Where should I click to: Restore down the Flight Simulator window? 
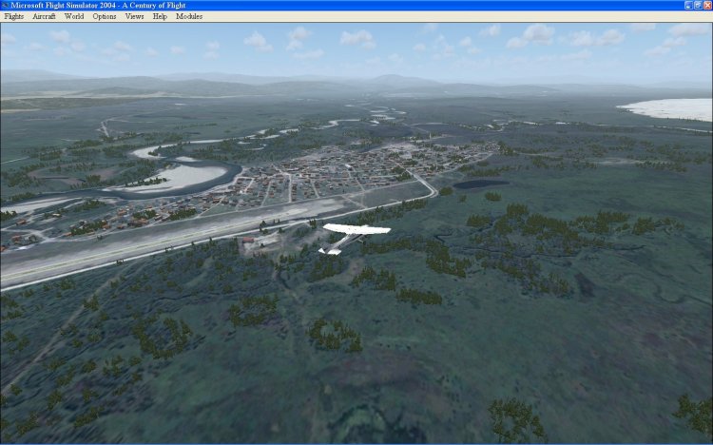(698, 6)
